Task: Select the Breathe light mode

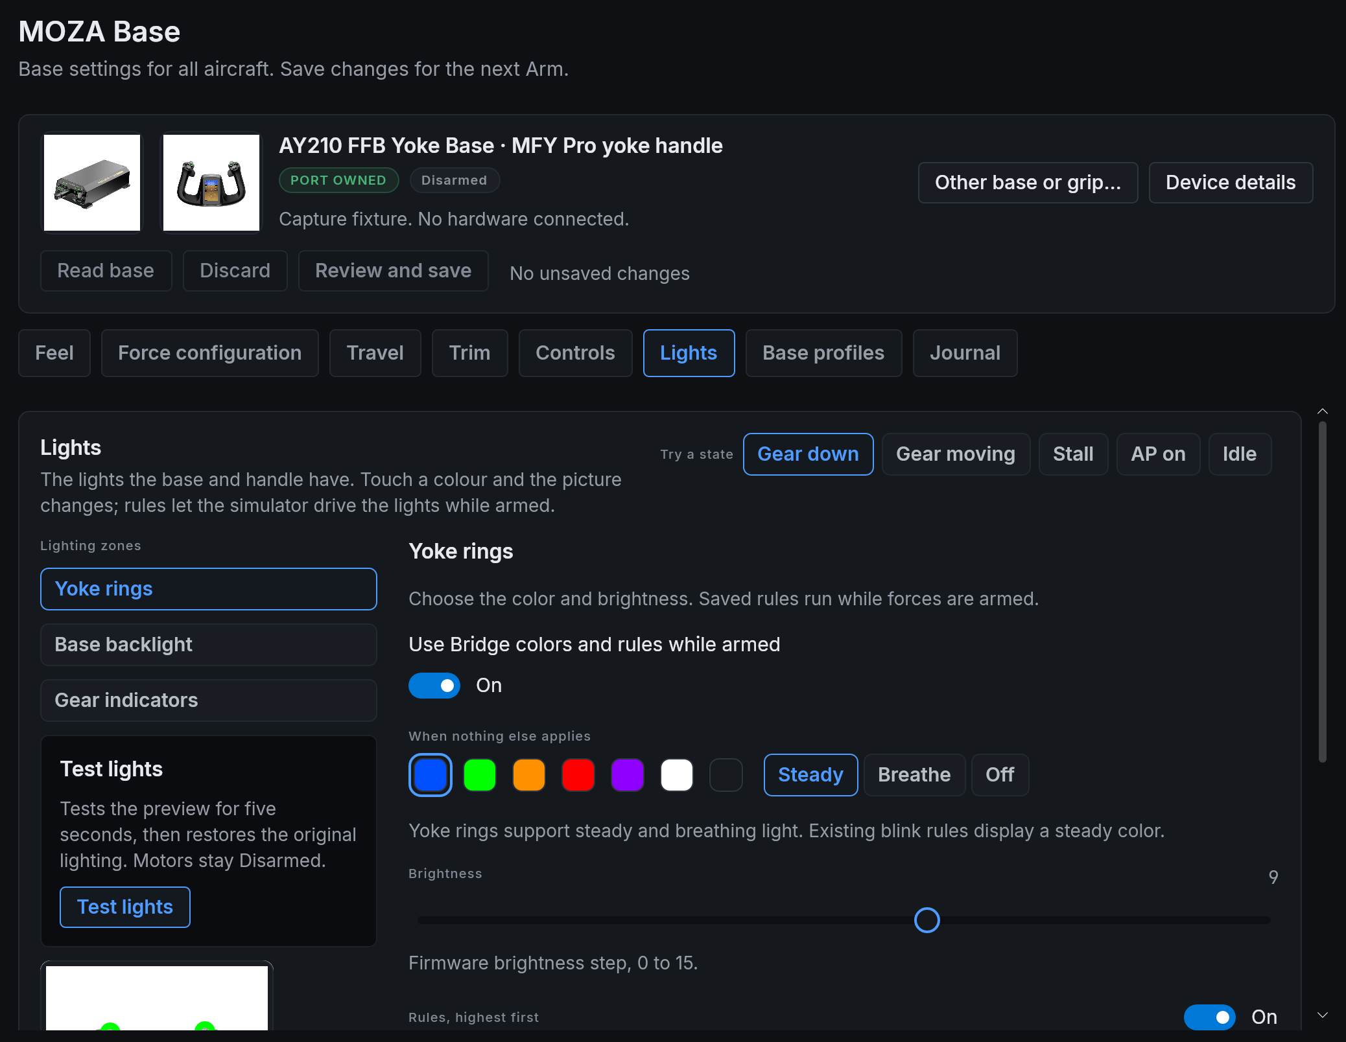Action: pyautogui.click(x=914, y=775)
